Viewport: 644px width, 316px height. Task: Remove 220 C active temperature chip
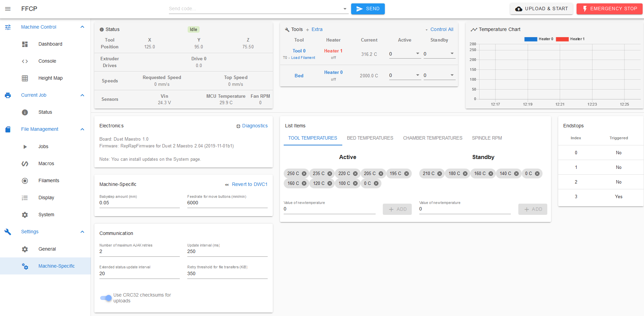(x=355, y=174)
